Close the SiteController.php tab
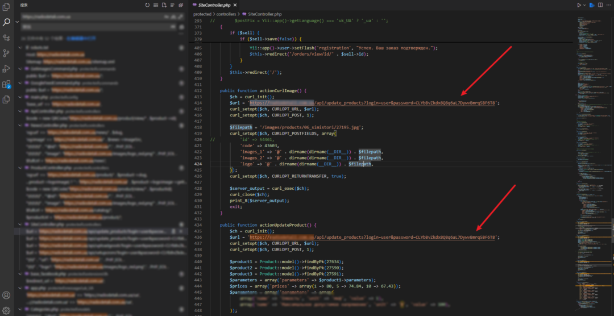The width and height of the screenshot is (614, 316). 235,5
